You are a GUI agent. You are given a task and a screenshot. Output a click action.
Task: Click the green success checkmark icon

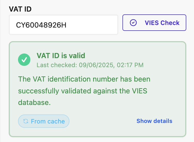coord(24,60)
